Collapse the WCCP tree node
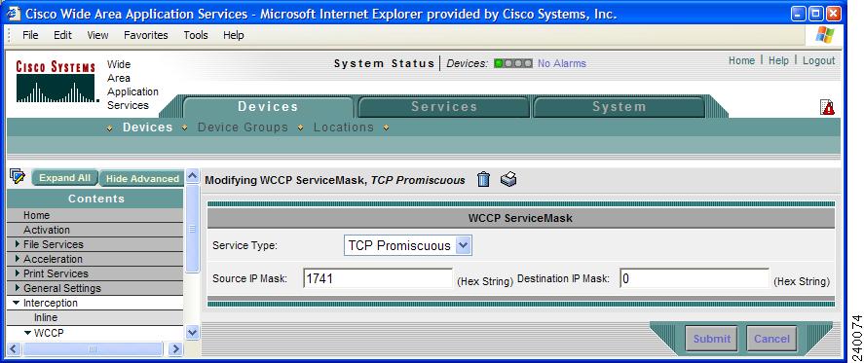 point(27,332)
